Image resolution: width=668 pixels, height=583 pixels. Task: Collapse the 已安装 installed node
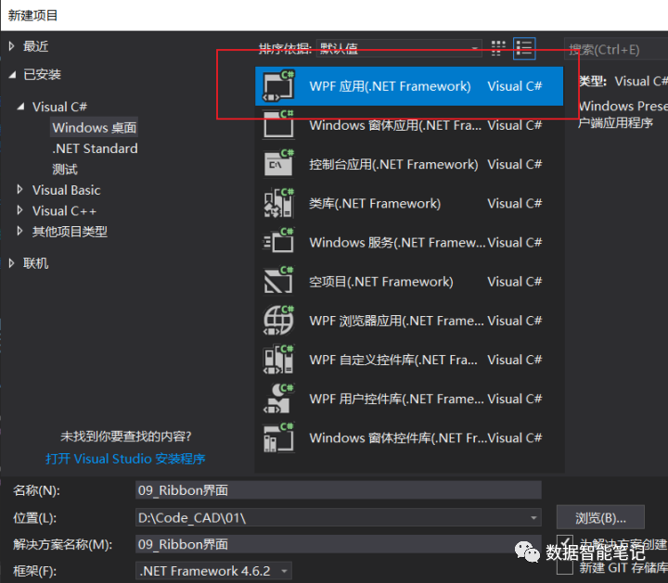point(12,75)
